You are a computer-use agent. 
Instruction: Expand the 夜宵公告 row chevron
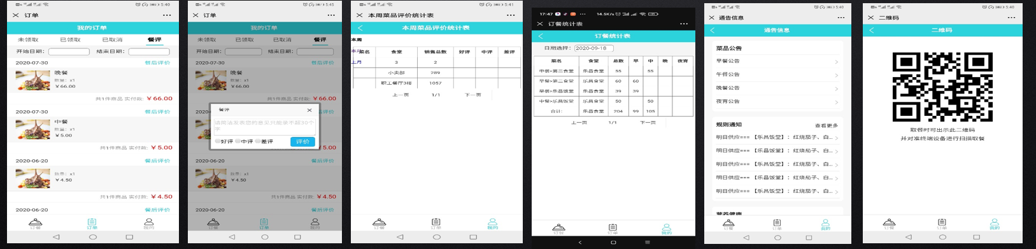click(x=836, y=102)
